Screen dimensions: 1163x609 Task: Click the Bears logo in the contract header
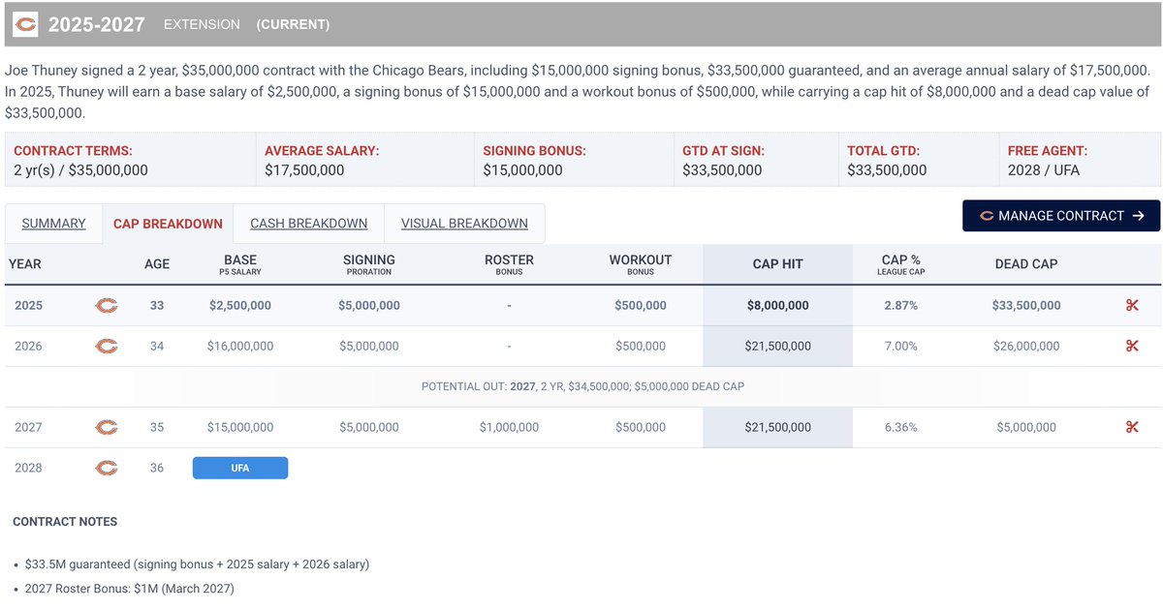26,24
